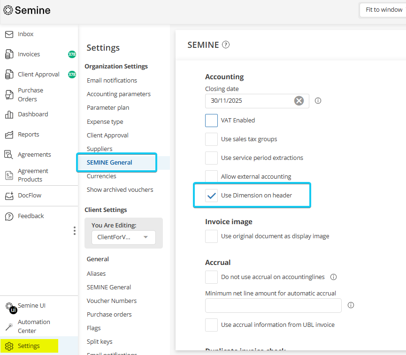This screenshot has width=406, height=355.
Task: Check Use sales tax groups
Action: pos(211,139)
